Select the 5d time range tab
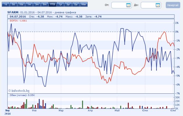This screenshot has height=116, width=183. [x=13, y=4]
